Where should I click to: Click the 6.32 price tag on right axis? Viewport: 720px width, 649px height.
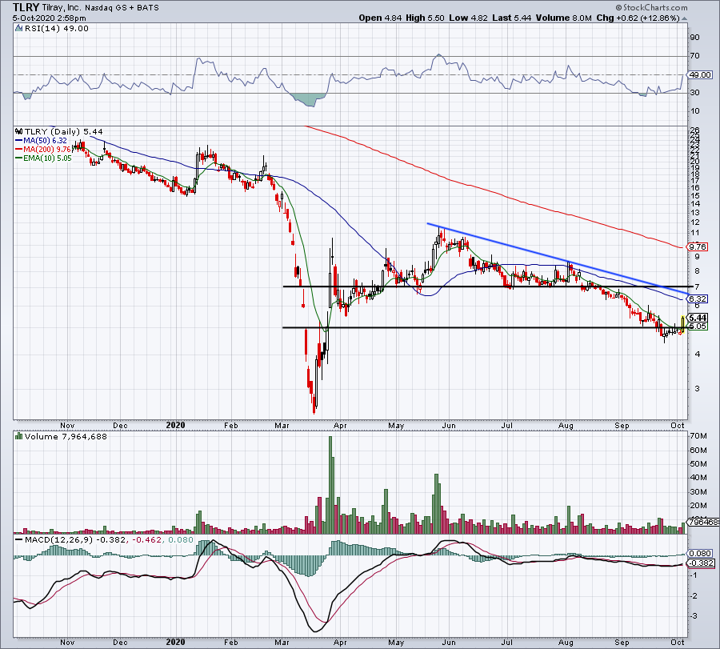[x=697, y=298]
